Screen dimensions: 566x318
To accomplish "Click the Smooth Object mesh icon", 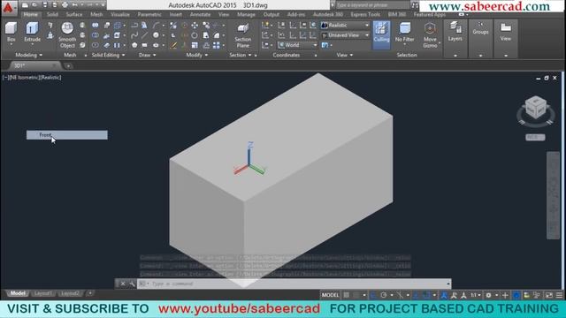I will pos(67,28).
